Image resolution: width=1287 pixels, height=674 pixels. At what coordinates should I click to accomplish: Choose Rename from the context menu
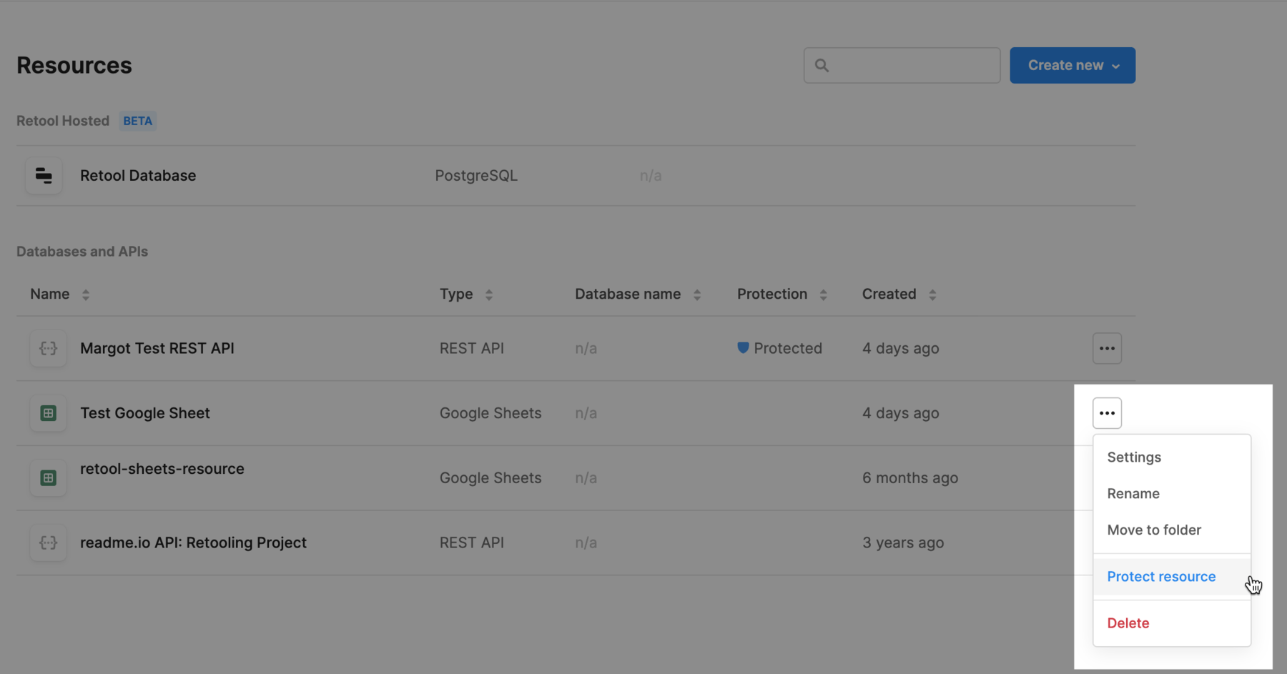1172,494
